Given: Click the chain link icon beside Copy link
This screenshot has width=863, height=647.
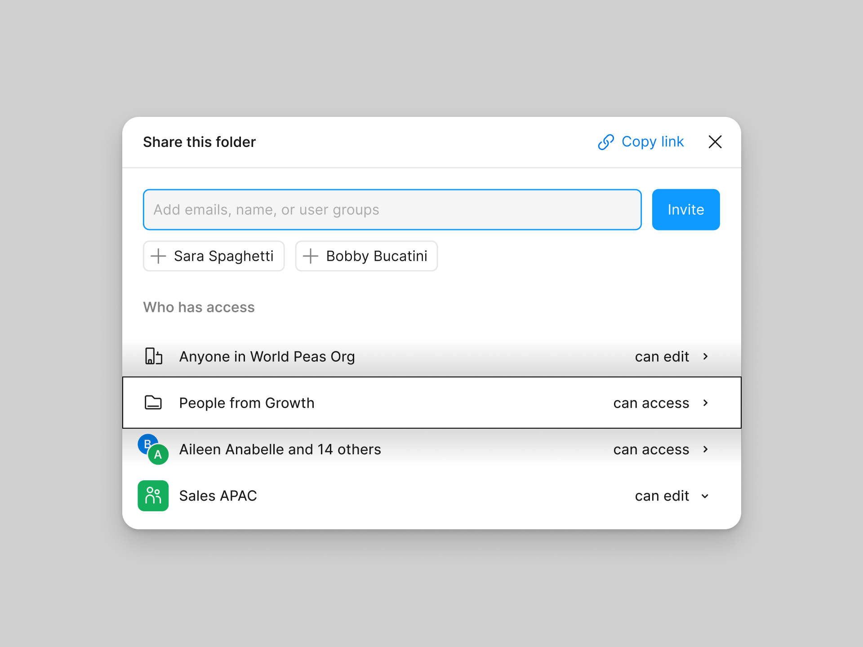Looking at the screenshot, I should point(606,142).
